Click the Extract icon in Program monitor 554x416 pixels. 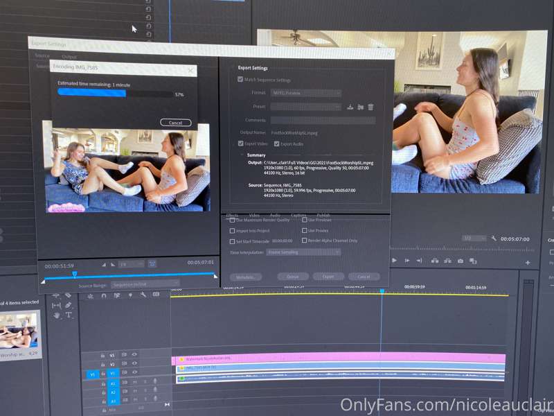coord(447,261)
